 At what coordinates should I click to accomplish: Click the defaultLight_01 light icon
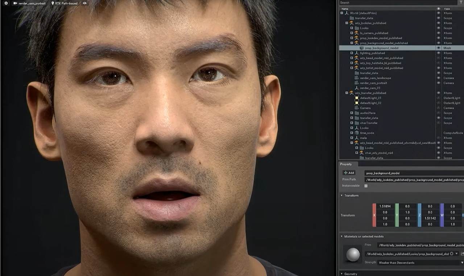click(357, 98)
